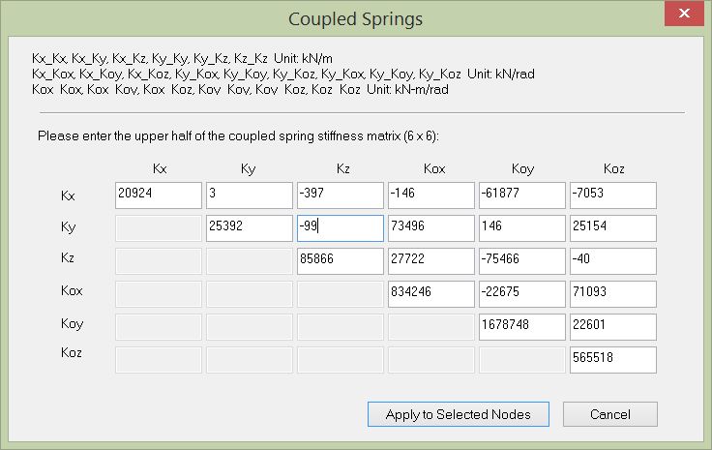Click the disabled Koz-Kx cell

(x=159, y=360)
